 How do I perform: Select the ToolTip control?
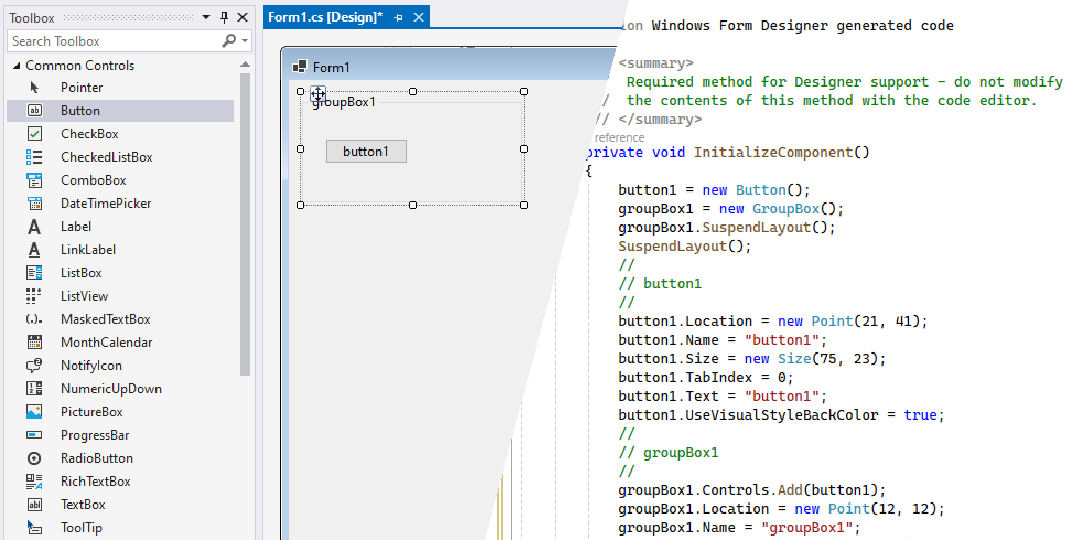tap(81, 527)
